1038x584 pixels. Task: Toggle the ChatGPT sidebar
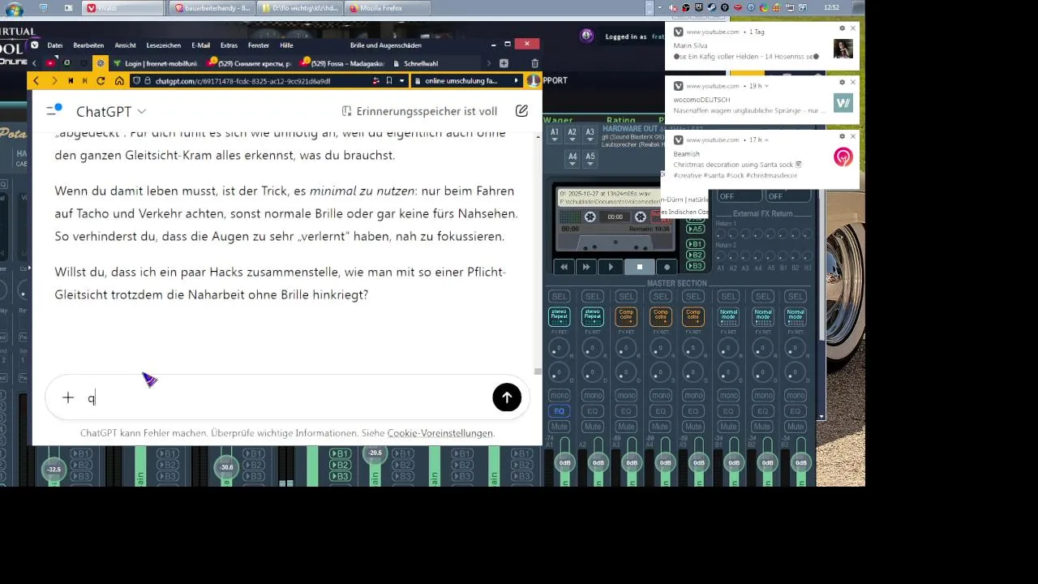click(x=54, y=111)
